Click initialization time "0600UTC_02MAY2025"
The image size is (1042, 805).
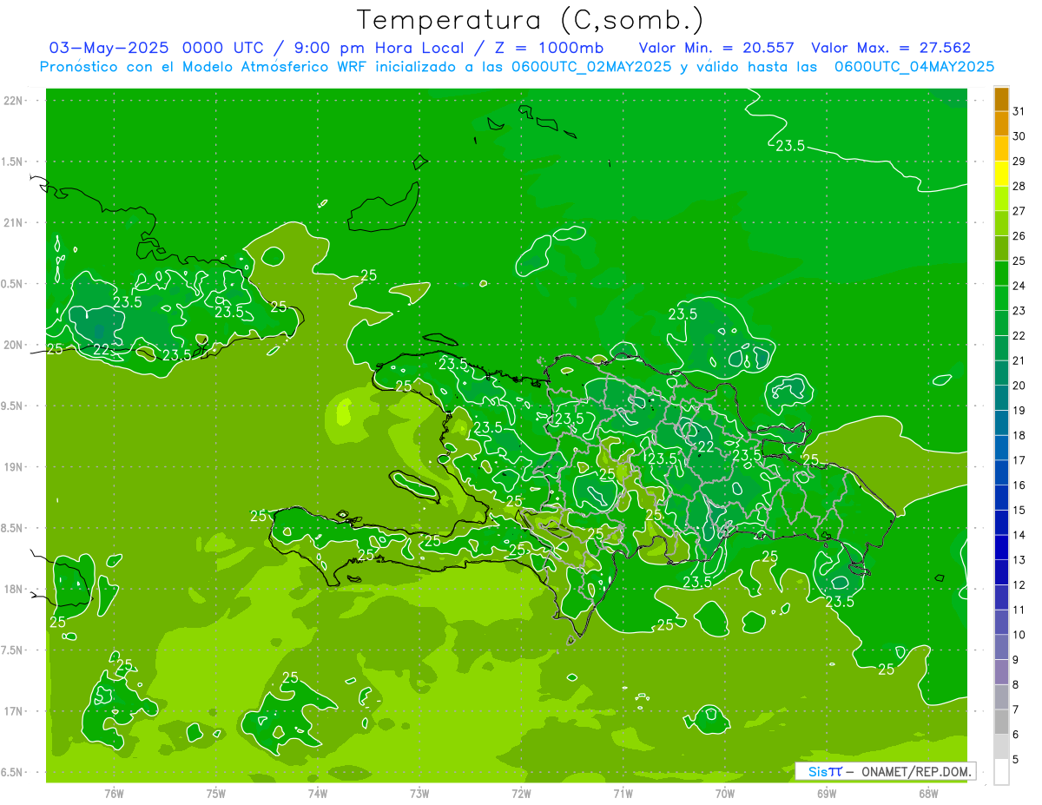click(x=590, y=67)
